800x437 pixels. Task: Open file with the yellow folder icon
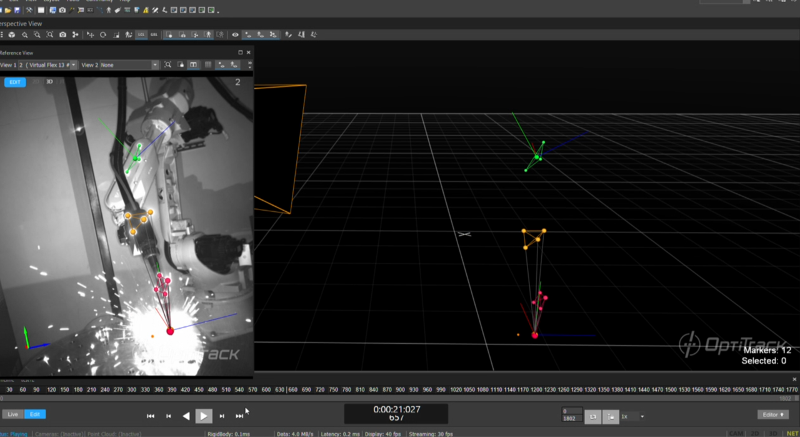tap(7, 11)
